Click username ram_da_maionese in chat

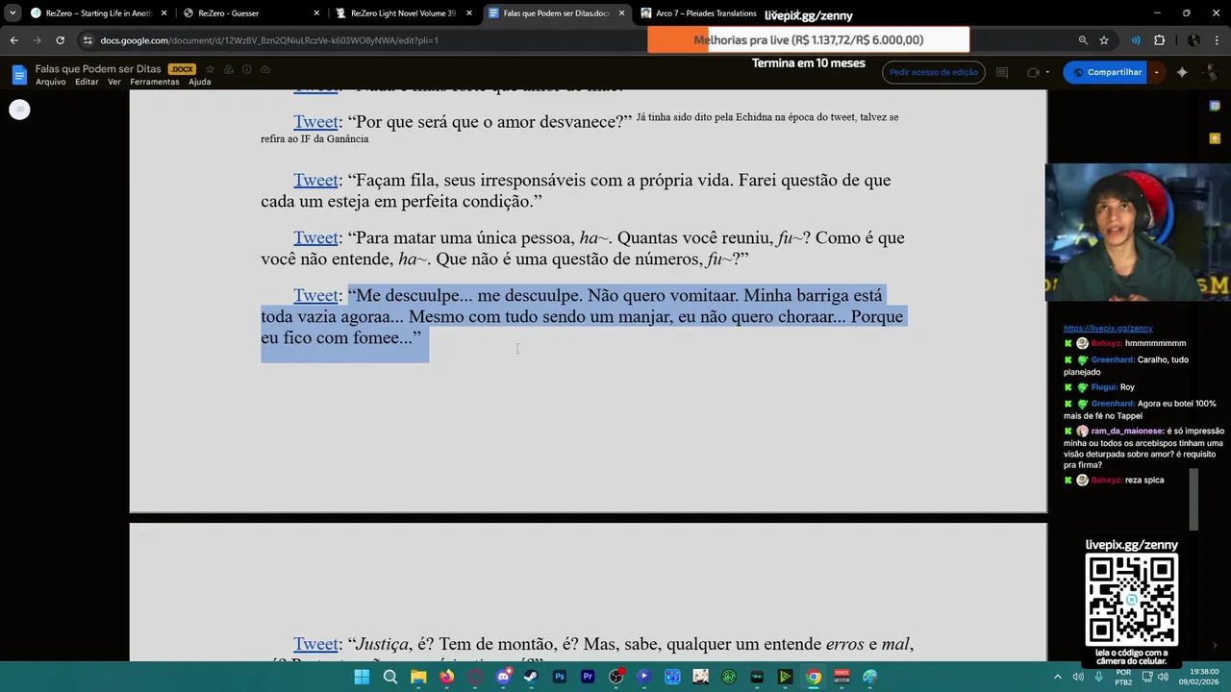click(1127, 432)
